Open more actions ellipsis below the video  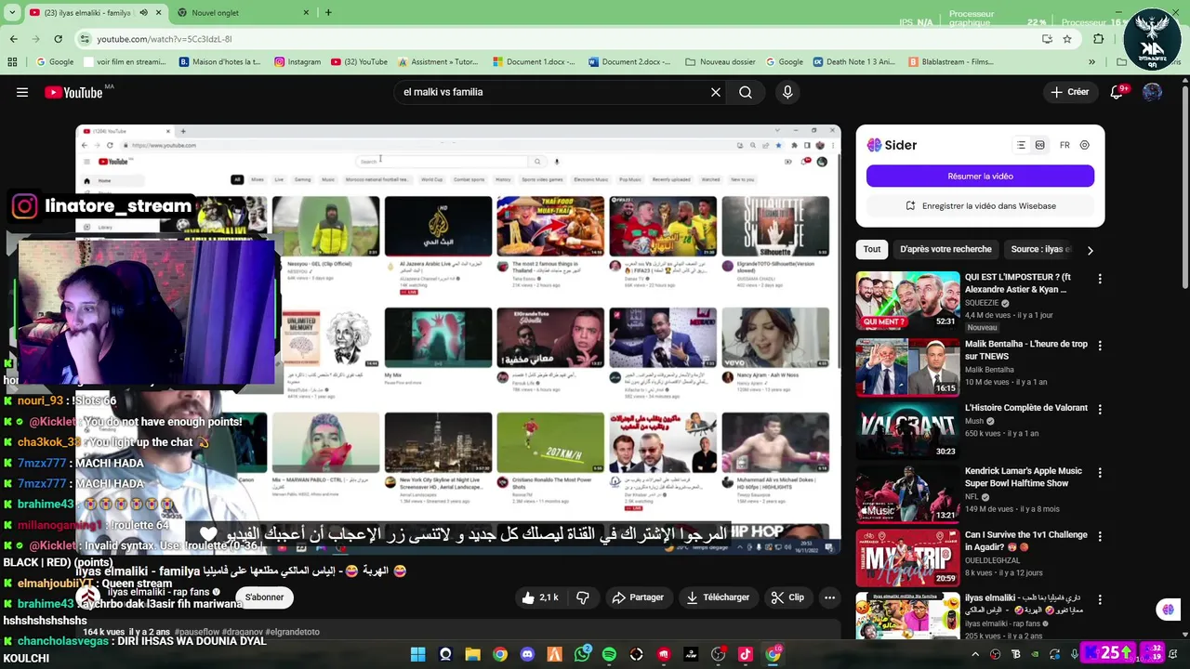coord(829,597)
